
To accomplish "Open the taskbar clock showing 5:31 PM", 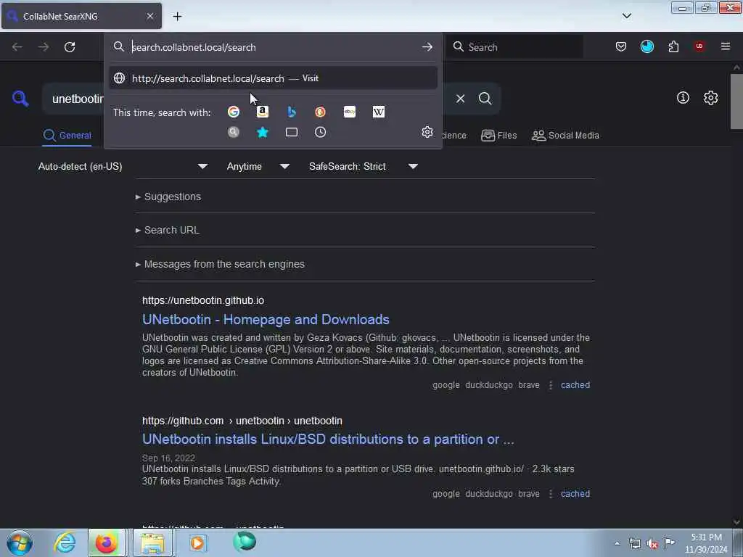I will [706, 543].
